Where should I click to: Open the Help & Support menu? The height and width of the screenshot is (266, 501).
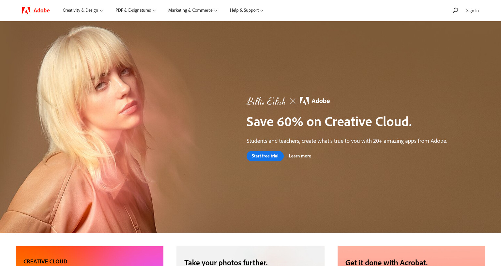(247, 10)
